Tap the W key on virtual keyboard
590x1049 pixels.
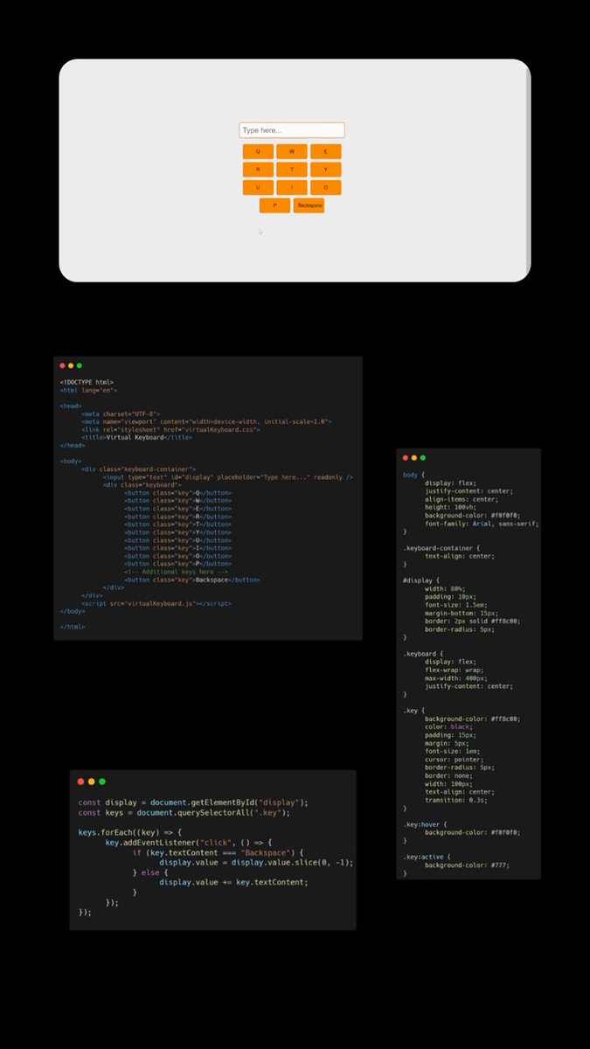coord(292,151)
